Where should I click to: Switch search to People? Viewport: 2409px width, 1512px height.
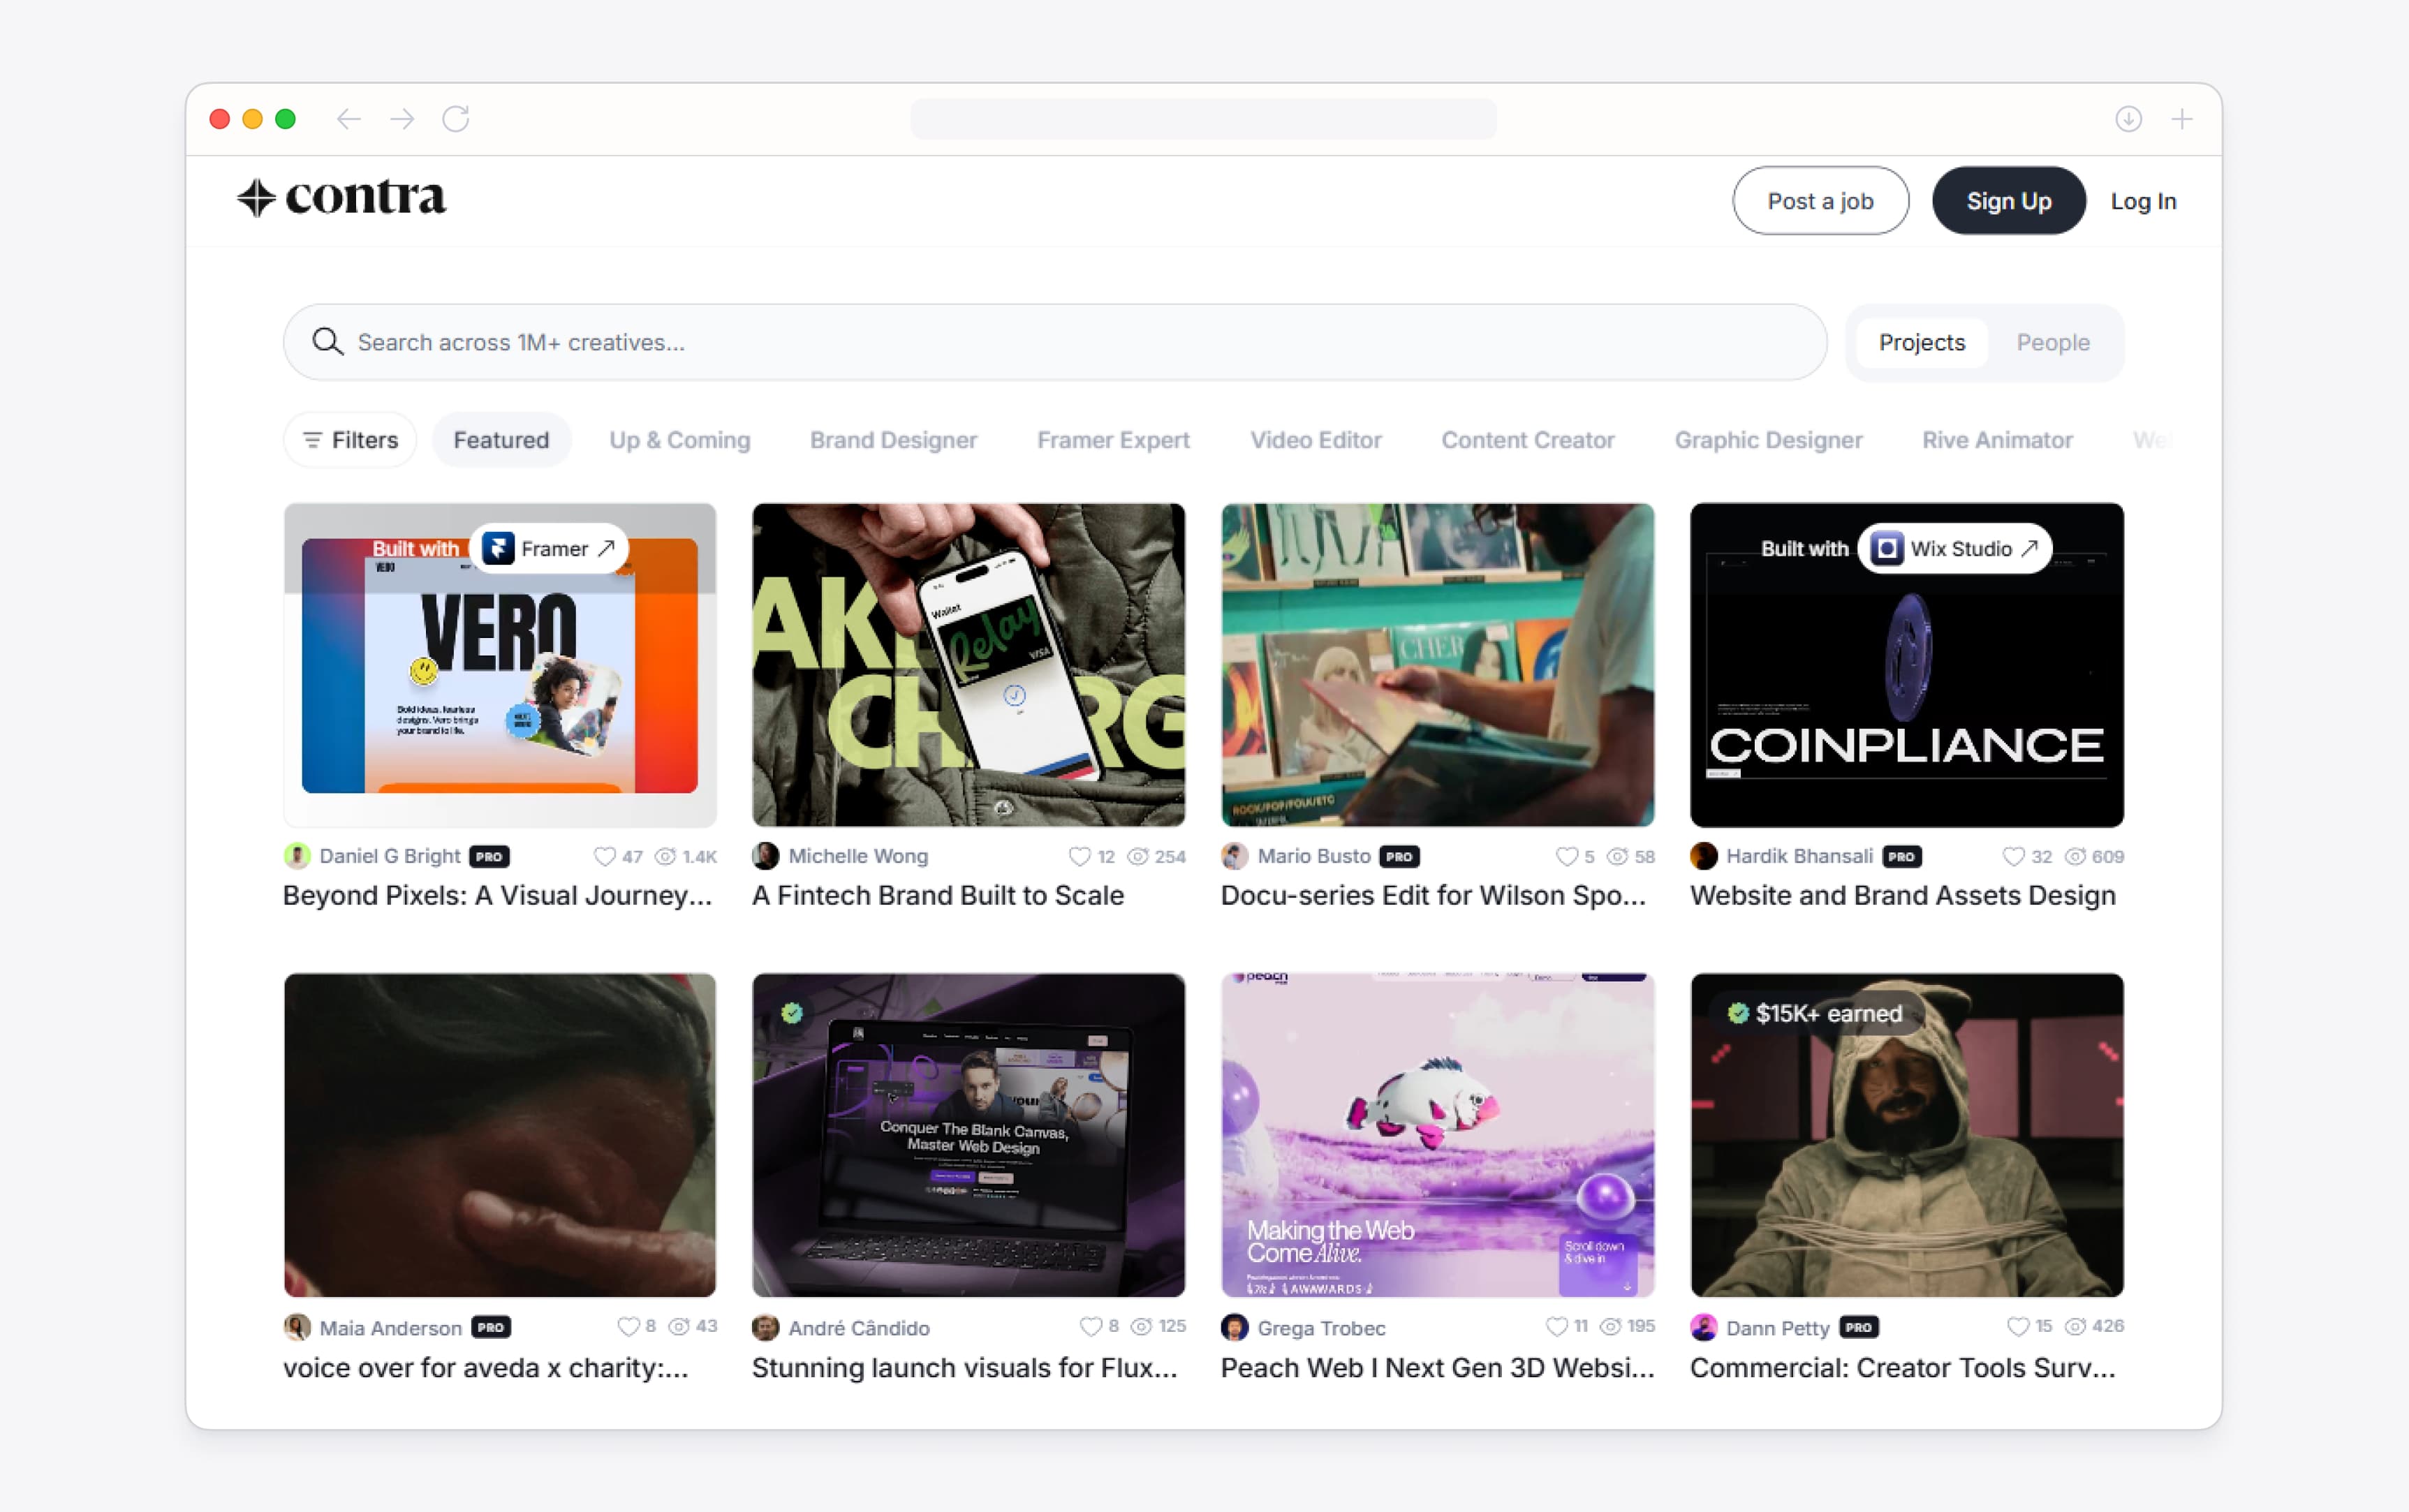point(2053,342)
